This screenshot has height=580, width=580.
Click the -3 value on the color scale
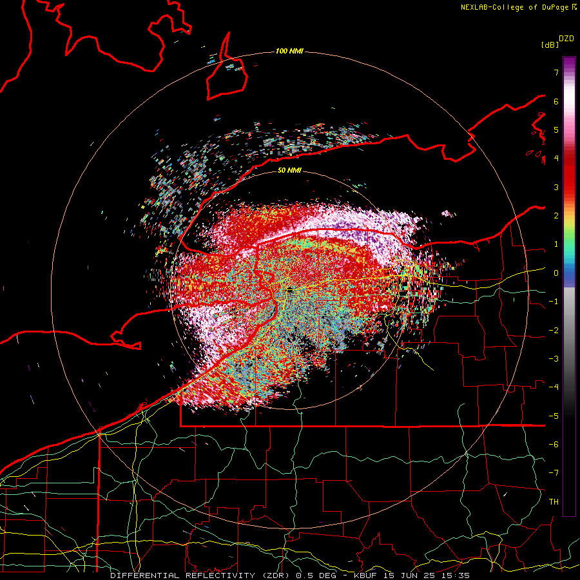[x=554, y=359]
